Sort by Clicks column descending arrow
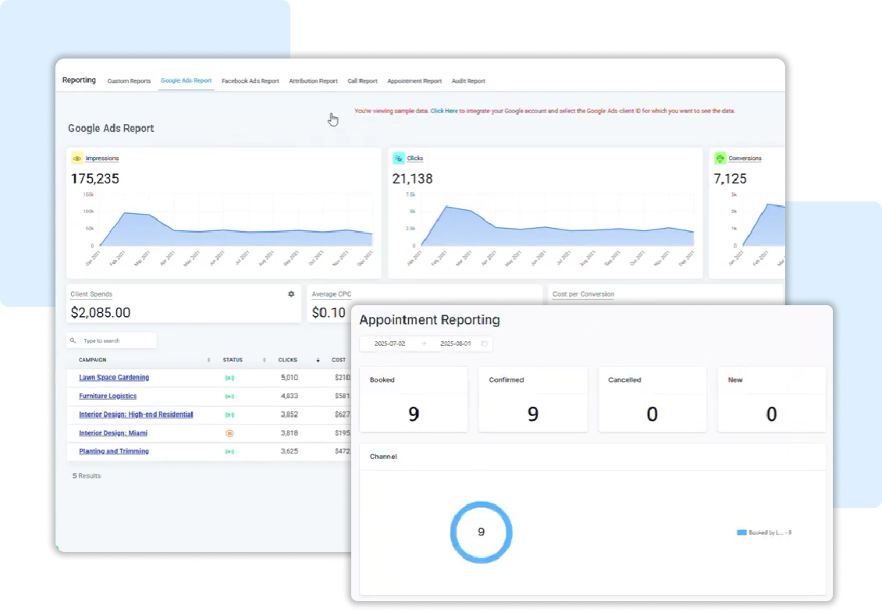Image resolution: width=882 pixels, height=612 pixels. (318, 360)
